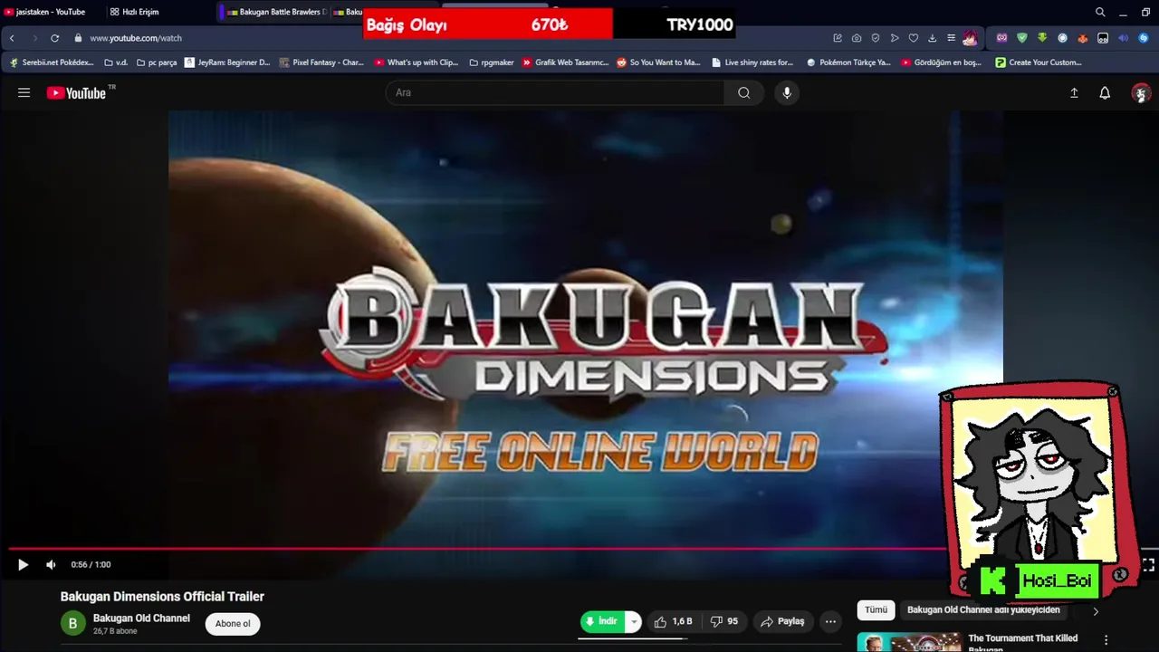Image resolution: width=1159 pixels, height=652 pixels.
Task: Click the send/flow arrow icon in address bar
Action: (895, 38)
